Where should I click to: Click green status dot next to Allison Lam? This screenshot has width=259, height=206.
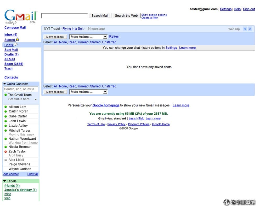click(x=5, y=107)
